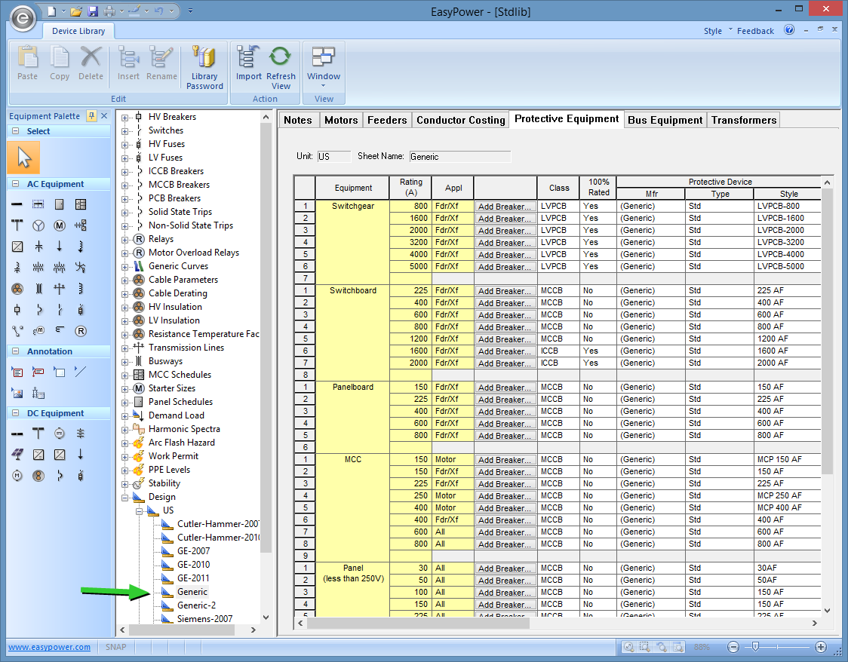Click the Open folder quick-access icon
This screenshot has height=662, width=848.
[76, 11]
